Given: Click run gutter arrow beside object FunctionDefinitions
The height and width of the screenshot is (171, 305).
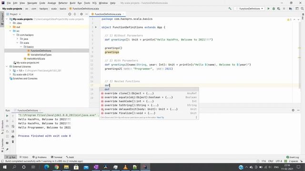Looking at the screenshot, I should 96,28.
